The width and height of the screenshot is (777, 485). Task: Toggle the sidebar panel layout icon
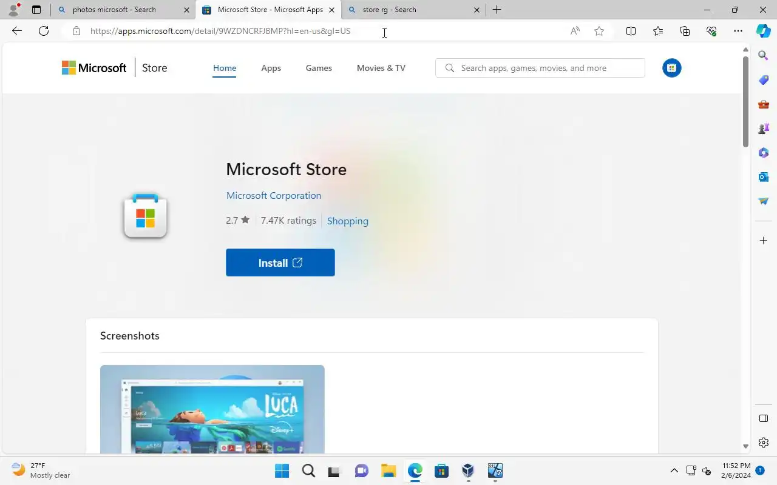point(764,418)
